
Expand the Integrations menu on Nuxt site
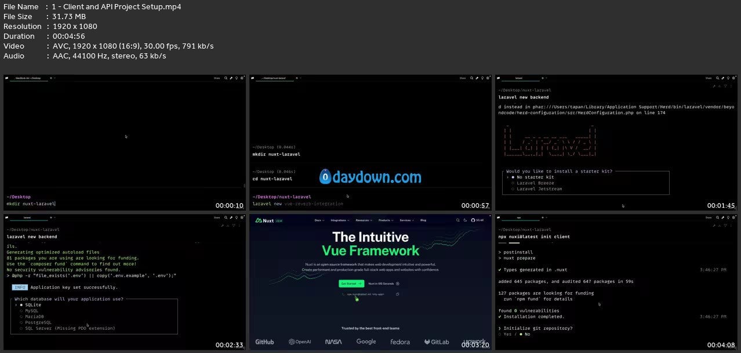339,220
